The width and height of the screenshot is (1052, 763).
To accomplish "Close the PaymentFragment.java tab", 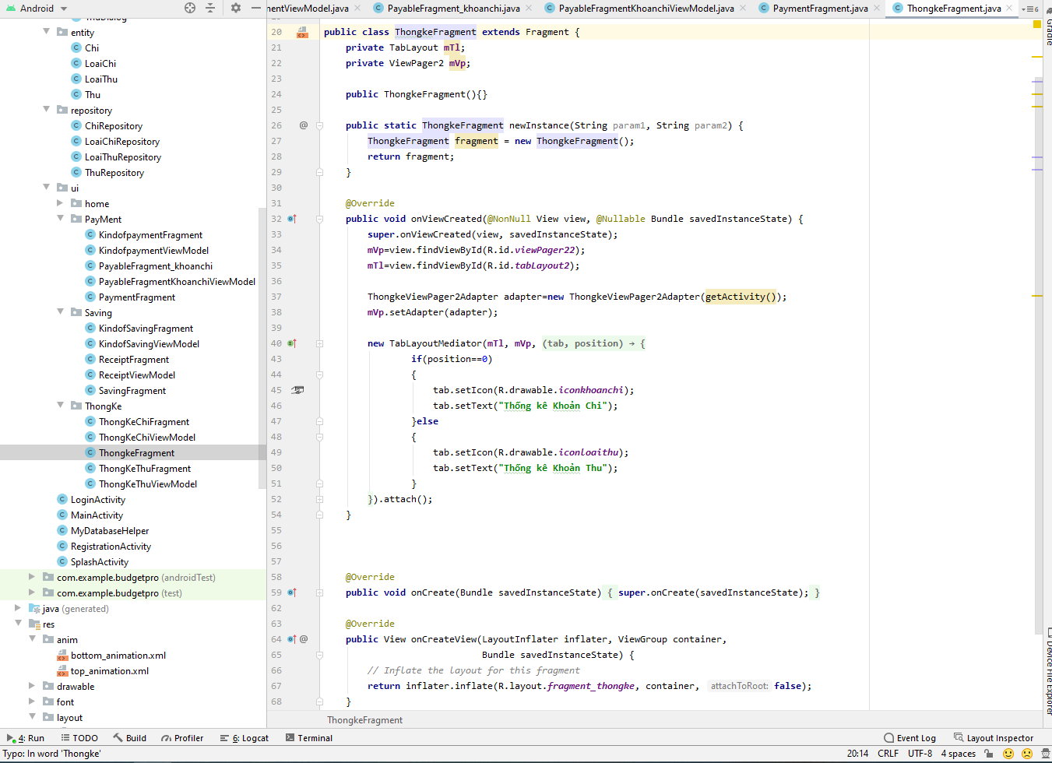I will click(877, 8).
